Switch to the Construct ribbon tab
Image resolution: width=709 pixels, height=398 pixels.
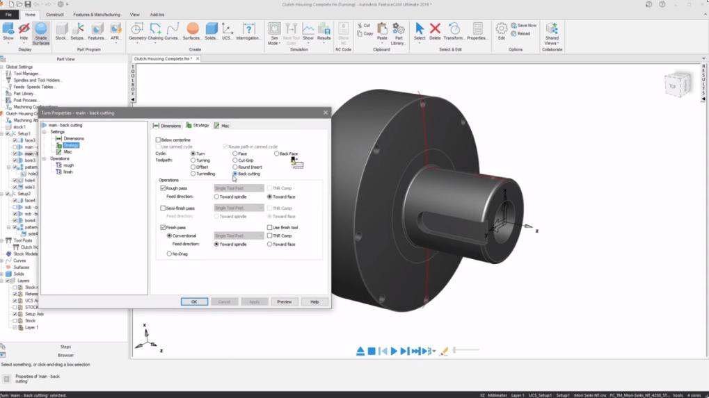coord(55,15)
